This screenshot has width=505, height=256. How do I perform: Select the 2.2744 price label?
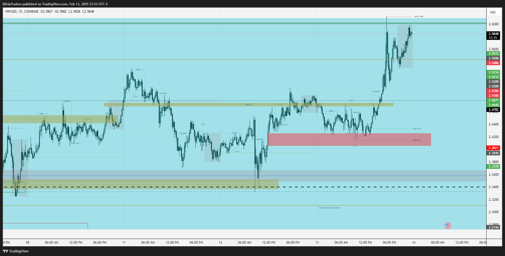(x=493, y=227)
